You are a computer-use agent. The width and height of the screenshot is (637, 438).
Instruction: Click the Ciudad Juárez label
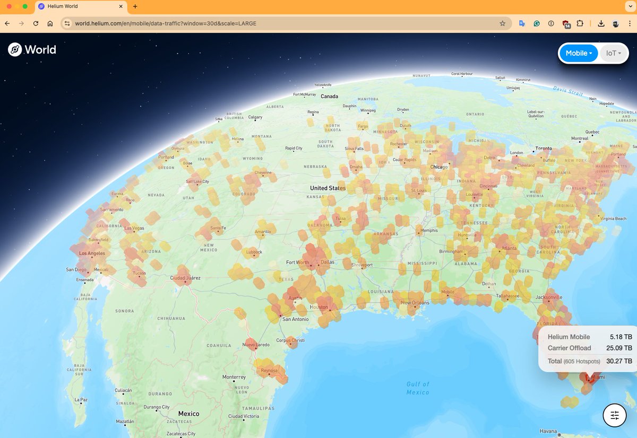pos(185,278)
